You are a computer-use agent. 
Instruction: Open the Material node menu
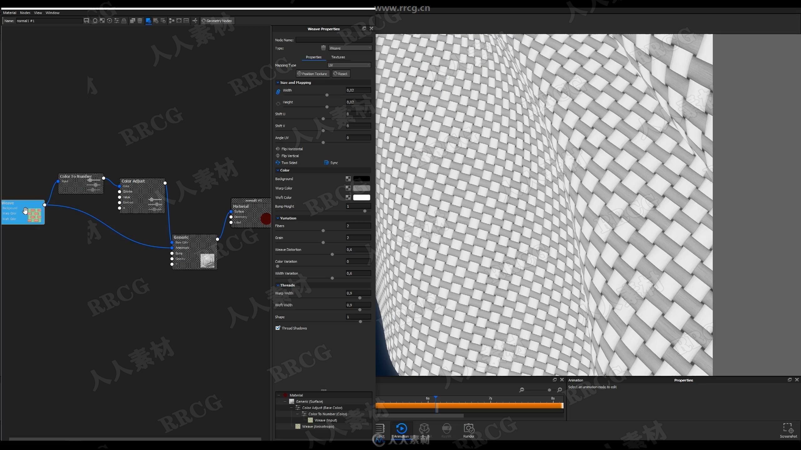(9, 12)
